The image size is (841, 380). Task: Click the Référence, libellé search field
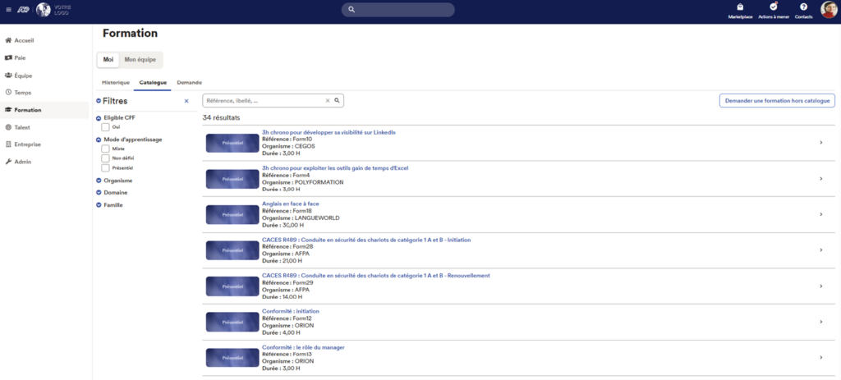263,100
